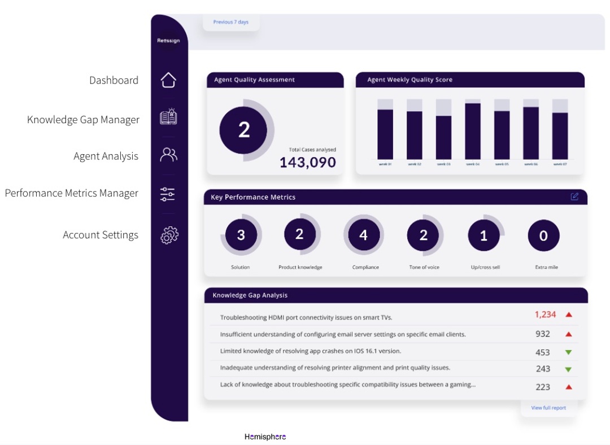Open the Dashboard home icon

coord(168,80)
